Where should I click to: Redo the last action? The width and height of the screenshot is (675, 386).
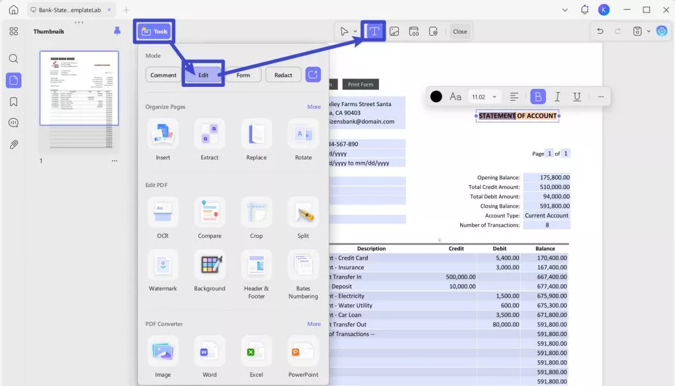[618, 31]
